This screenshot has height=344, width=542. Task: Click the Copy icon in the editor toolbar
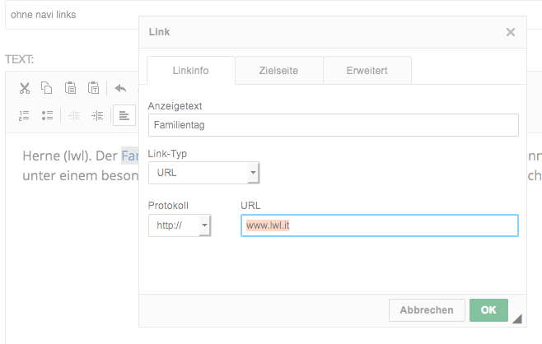[47, 88]
